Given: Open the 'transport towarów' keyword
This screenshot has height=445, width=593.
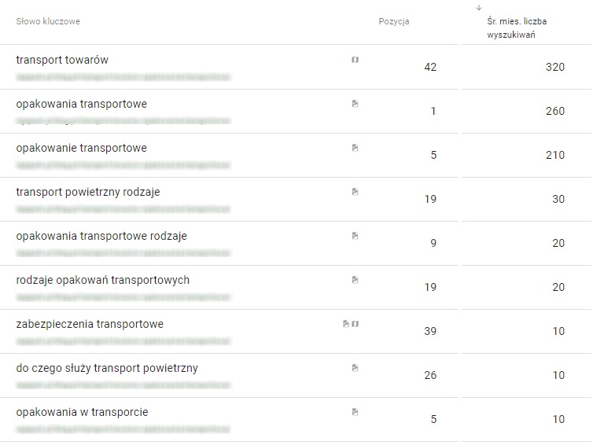Looking at the screenshot, I should [x=62, y=60].
